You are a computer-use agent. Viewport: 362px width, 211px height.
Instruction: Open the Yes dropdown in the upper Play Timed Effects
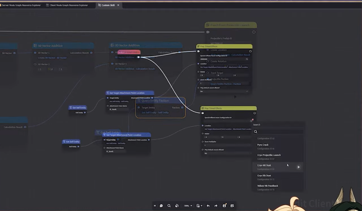[224, 91]
